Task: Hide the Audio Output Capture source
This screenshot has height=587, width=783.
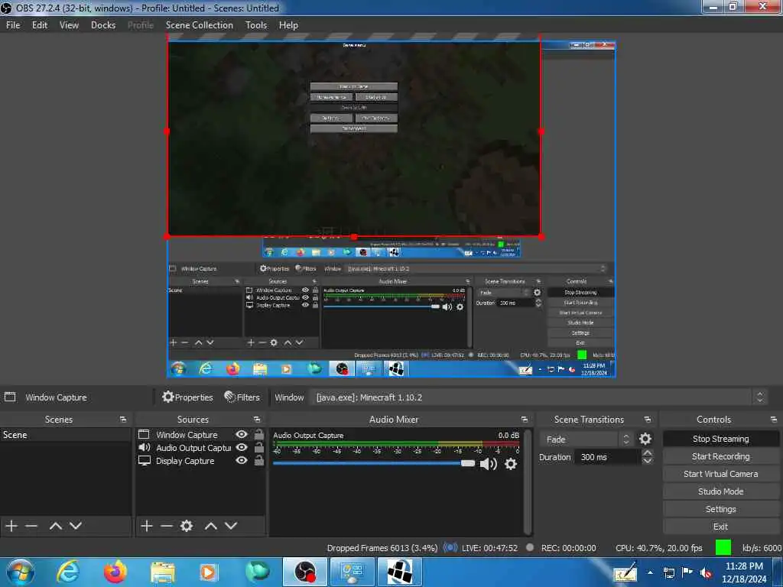Action: pos(242,448)
